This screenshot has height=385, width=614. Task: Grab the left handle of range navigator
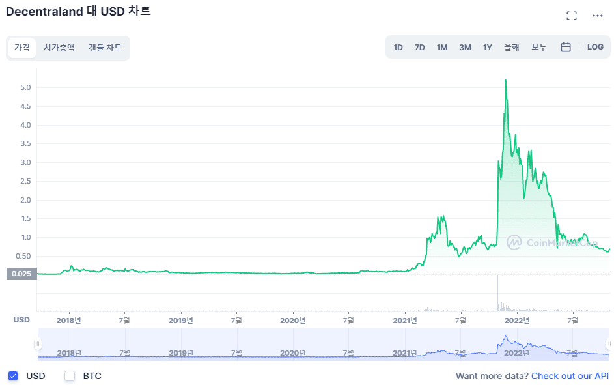(x=38, y=344)
